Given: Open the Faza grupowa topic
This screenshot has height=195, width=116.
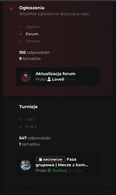Looking at the screenshot, I should (x=62, y=162).
